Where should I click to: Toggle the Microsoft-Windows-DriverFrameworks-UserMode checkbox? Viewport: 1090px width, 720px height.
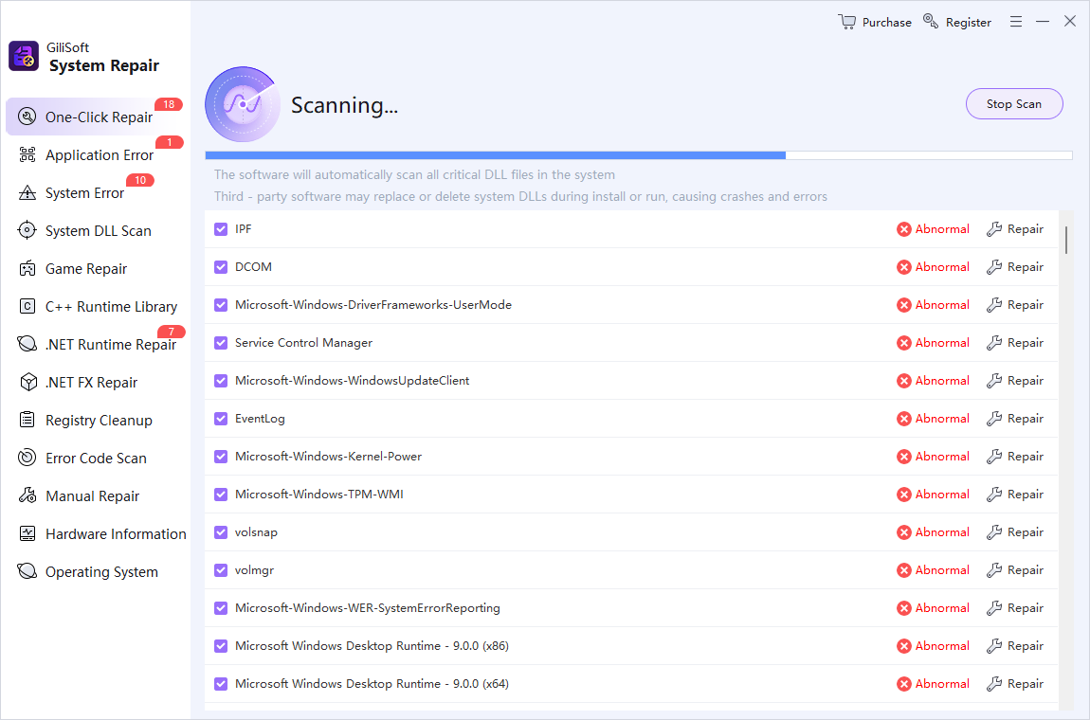click(x=221, y=305)
